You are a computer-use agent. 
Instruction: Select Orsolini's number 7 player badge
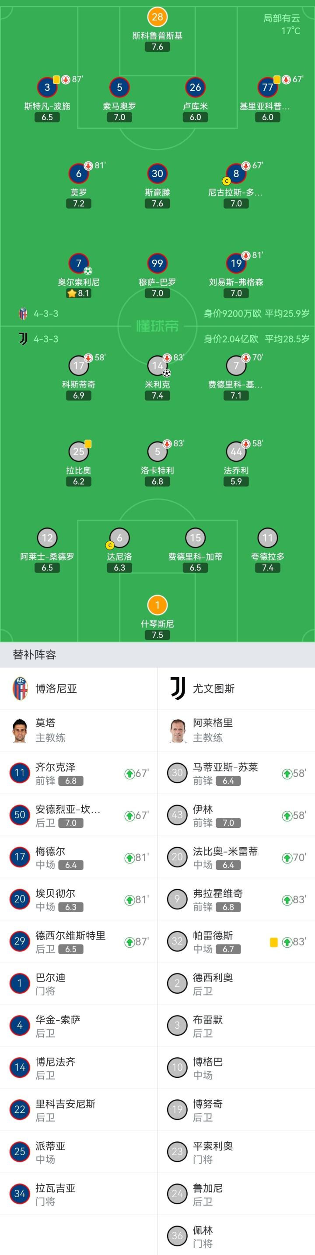tap(79, 264)
